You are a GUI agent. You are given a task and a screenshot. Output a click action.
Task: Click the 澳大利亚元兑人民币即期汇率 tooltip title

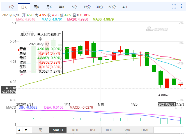(41, 37)
